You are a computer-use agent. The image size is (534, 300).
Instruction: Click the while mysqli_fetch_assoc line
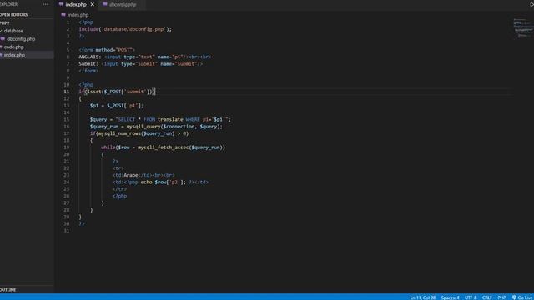click(x=164, y=147)
